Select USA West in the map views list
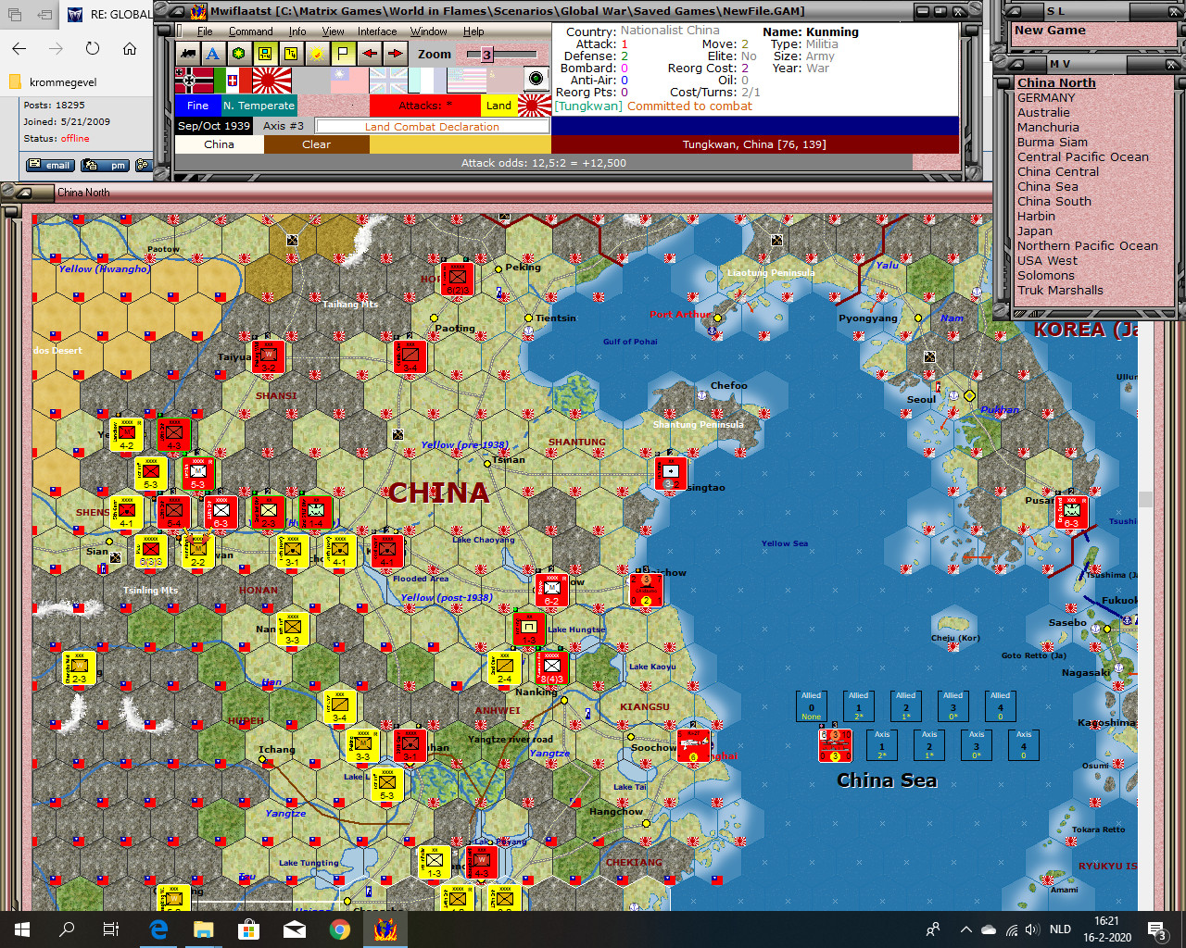The width and height of the screenshot is (1186, 948). pos(1048,261)
